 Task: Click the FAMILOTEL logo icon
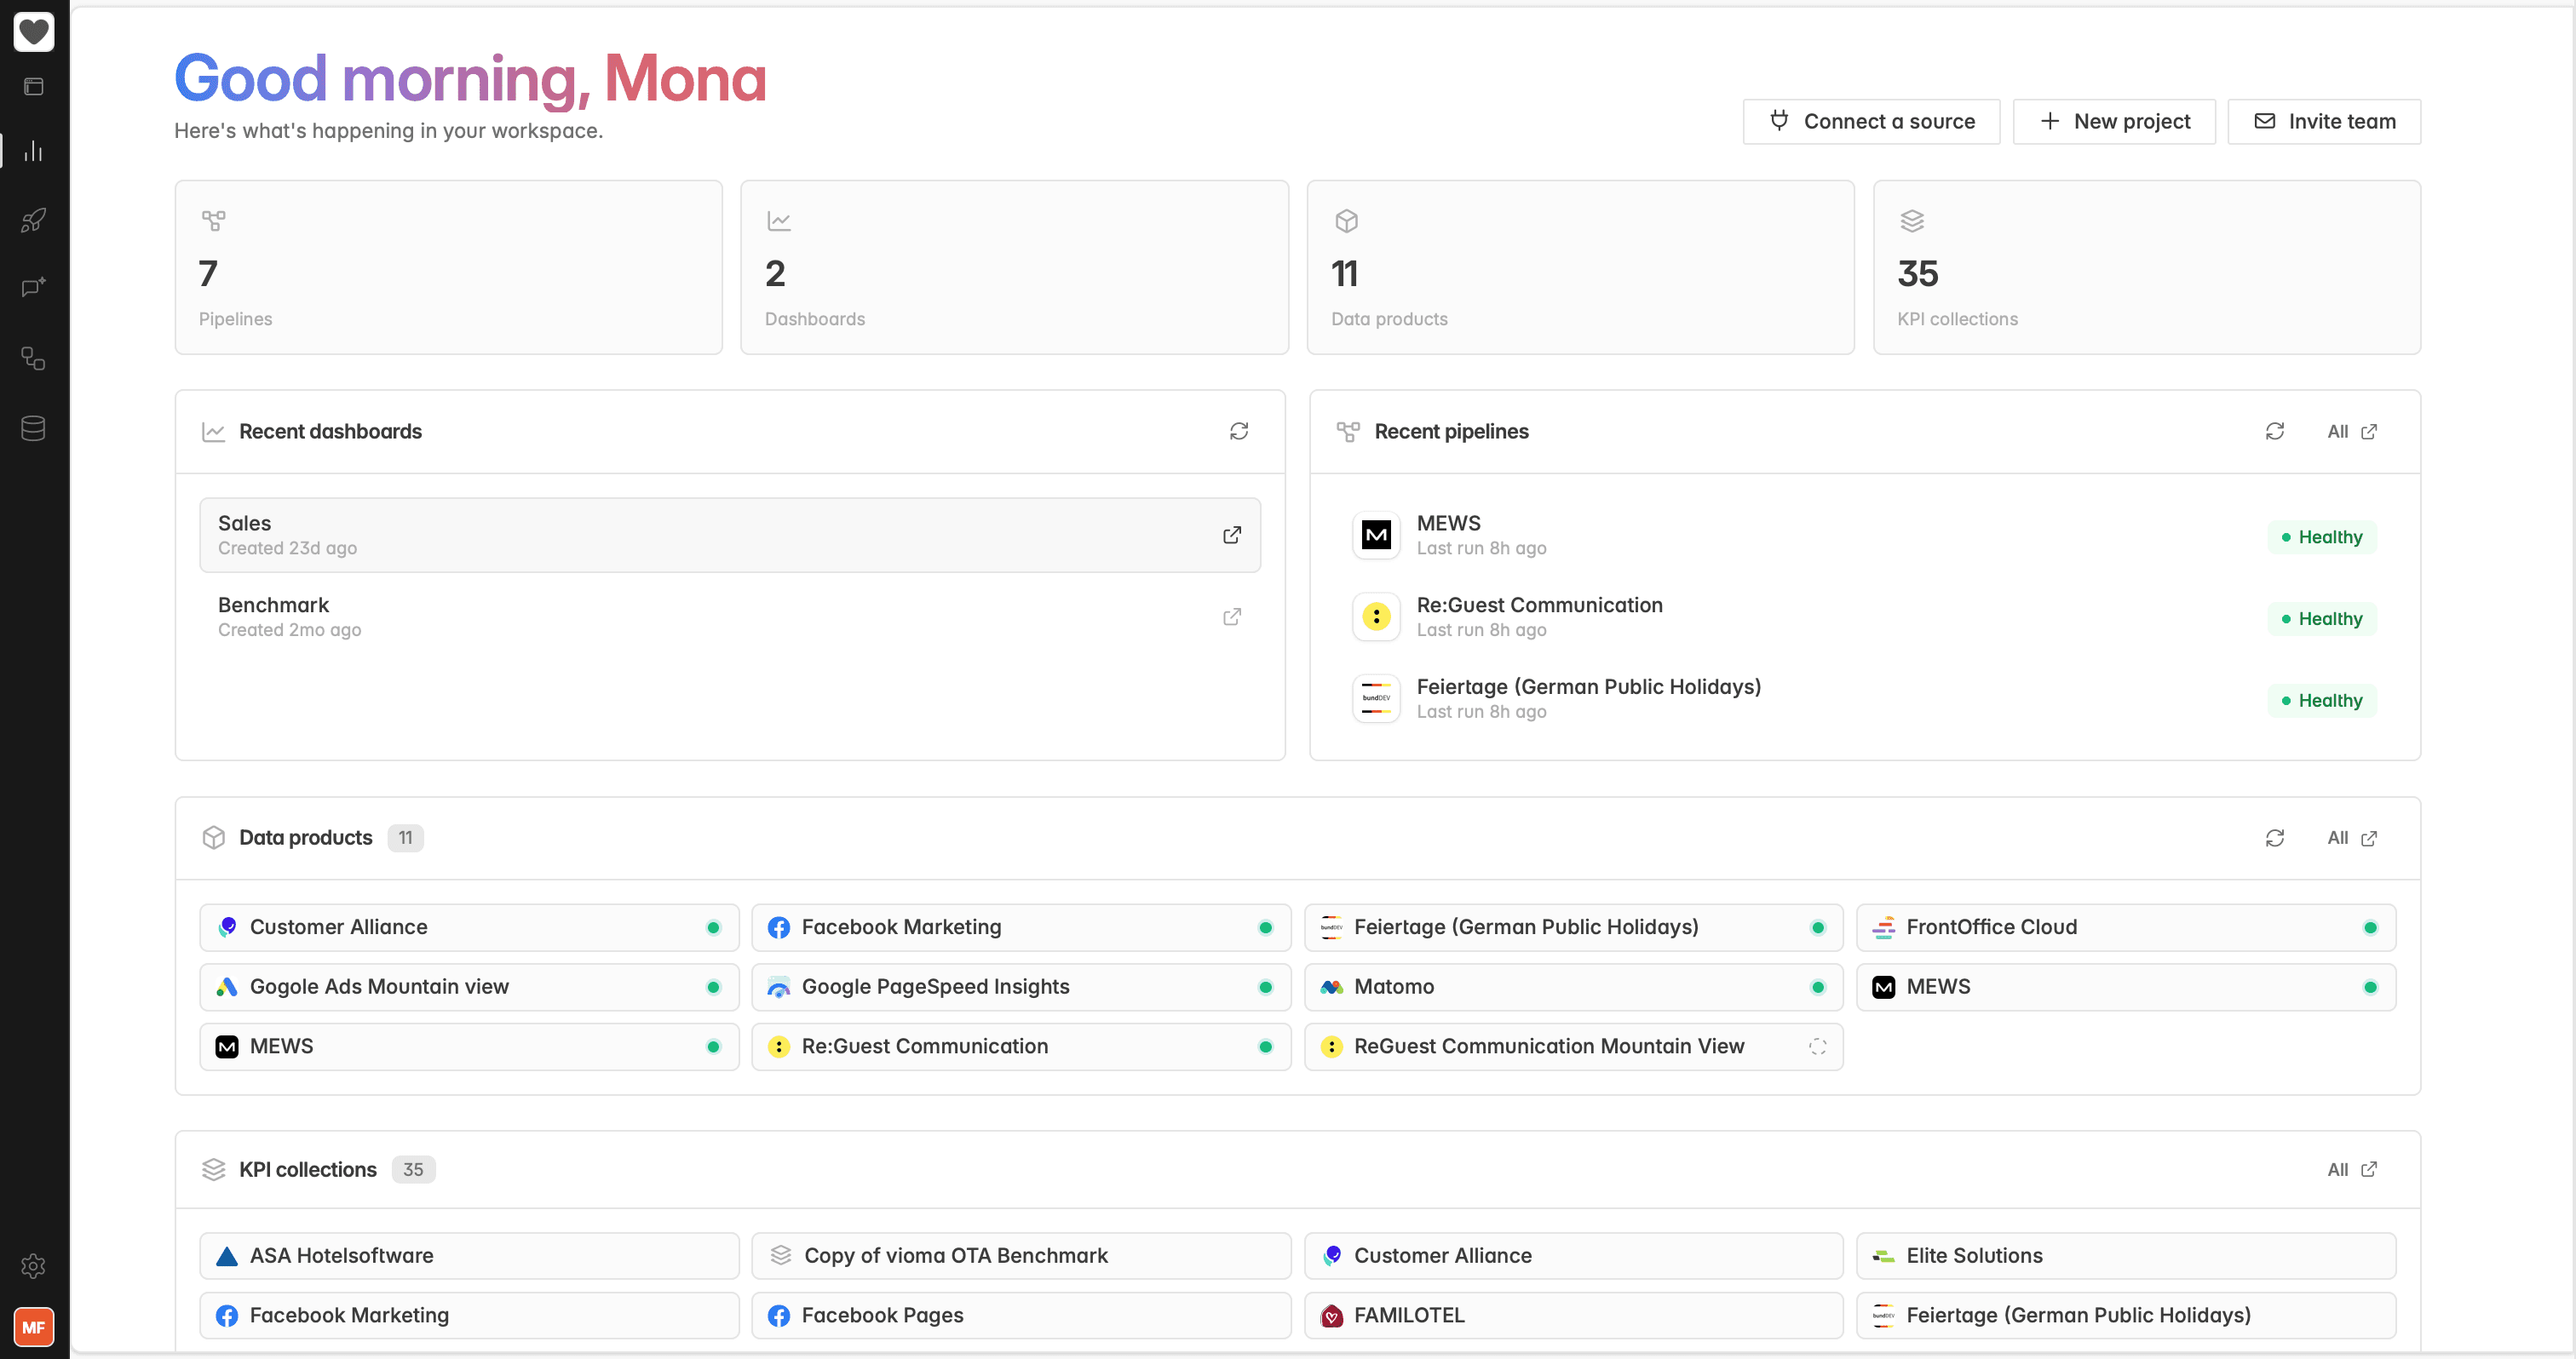(x=1331, y=1317)
